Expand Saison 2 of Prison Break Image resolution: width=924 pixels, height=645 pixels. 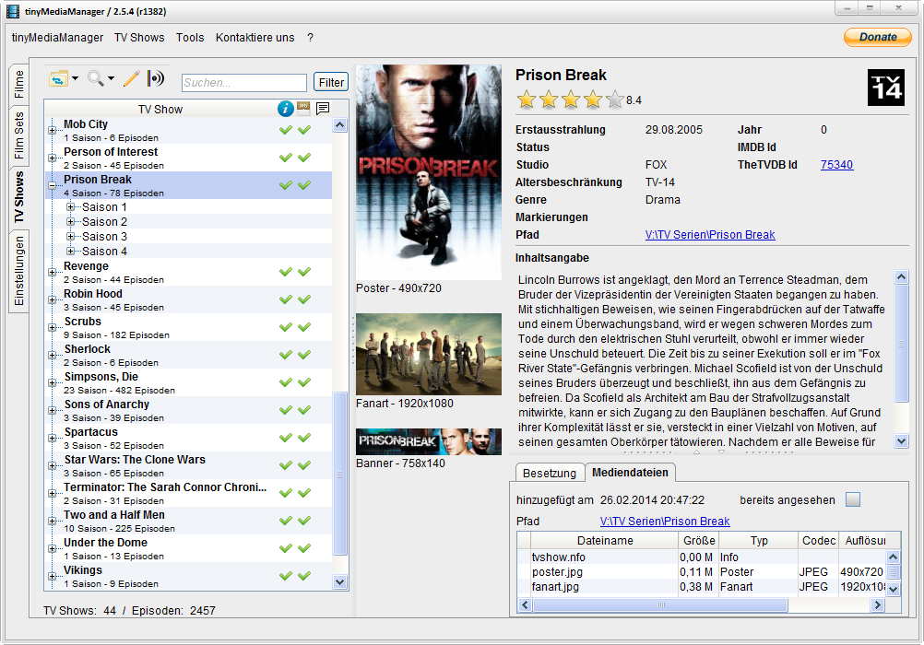(71, 221)
